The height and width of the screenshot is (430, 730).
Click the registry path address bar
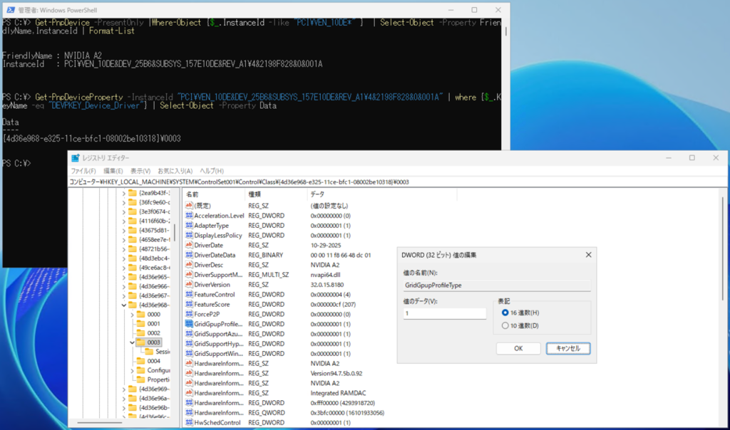[x=398, y=182]
